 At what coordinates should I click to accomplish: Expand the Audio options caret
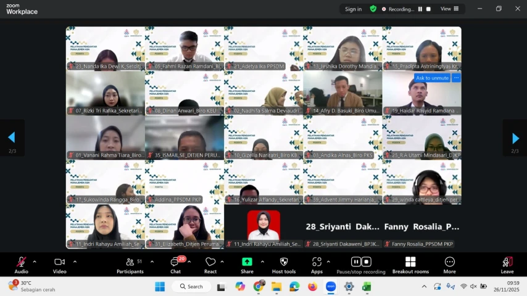pyautogui.click(x=35, y=261)
